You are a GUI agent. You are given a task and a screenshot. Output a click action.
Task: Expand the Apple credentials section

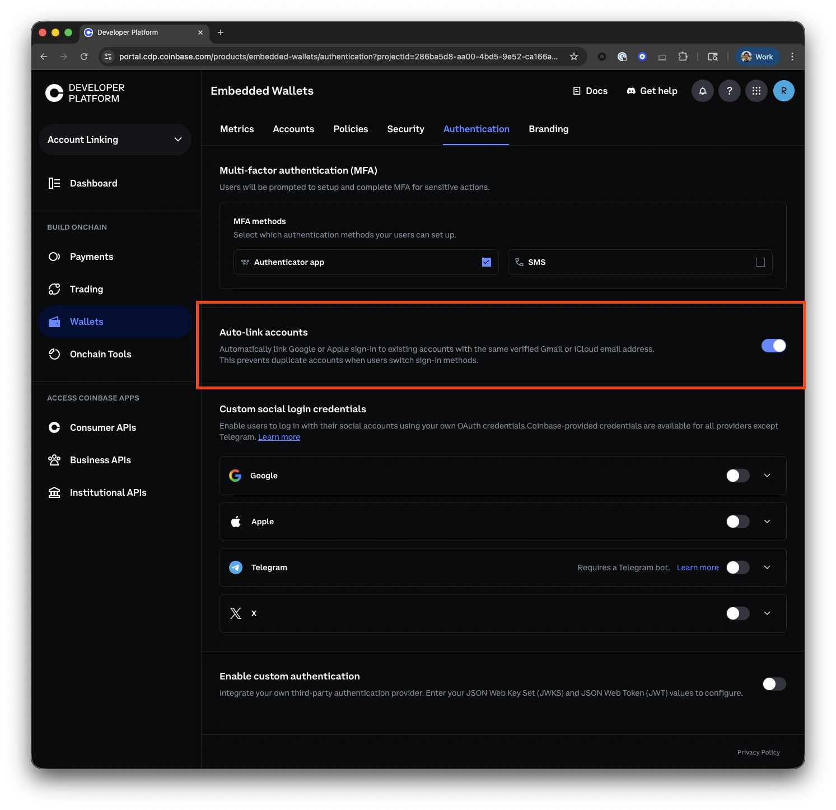click(x=767, y=521)
